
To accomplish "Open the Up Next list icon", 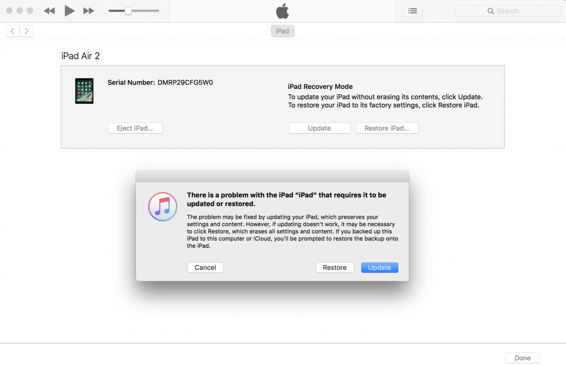I will click(x=412, y=11).
